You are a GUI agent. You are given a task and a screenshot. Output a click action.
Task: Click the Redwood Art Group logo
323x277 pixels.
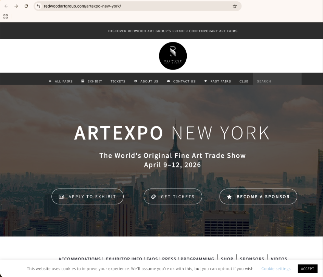point(173,56)
